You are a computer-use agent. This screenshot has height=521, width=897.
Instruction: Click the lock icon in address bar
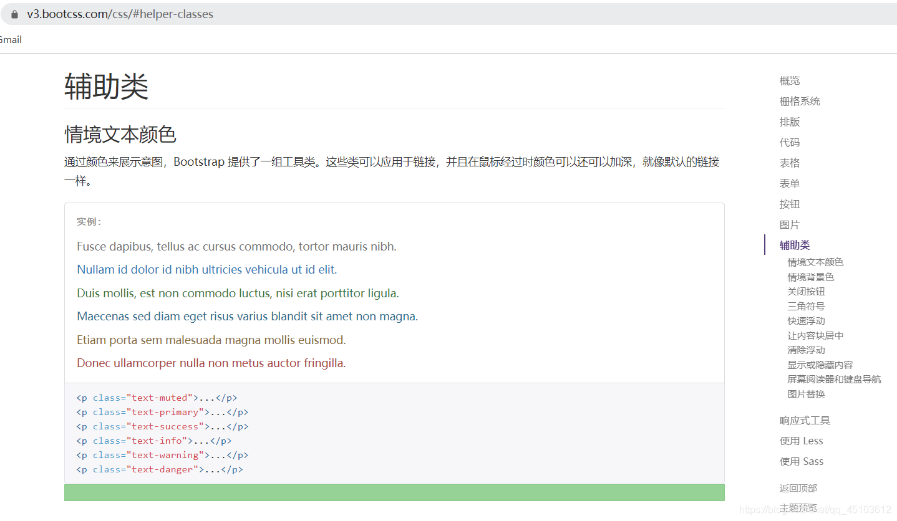click(x=15, y=14)
